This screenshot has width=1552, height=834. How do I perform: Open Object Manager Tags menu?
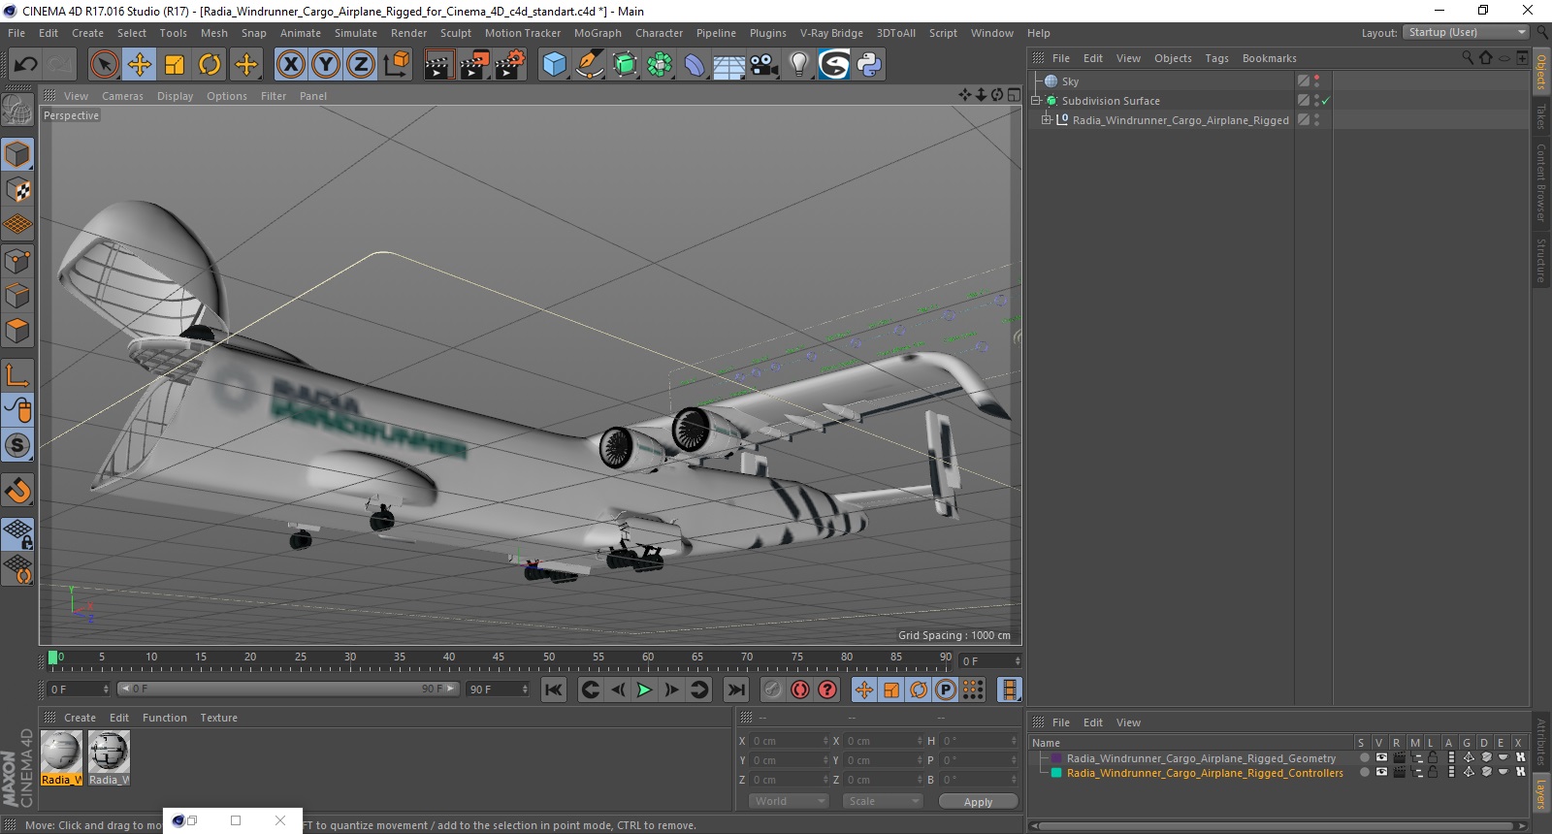point(1216,58)
